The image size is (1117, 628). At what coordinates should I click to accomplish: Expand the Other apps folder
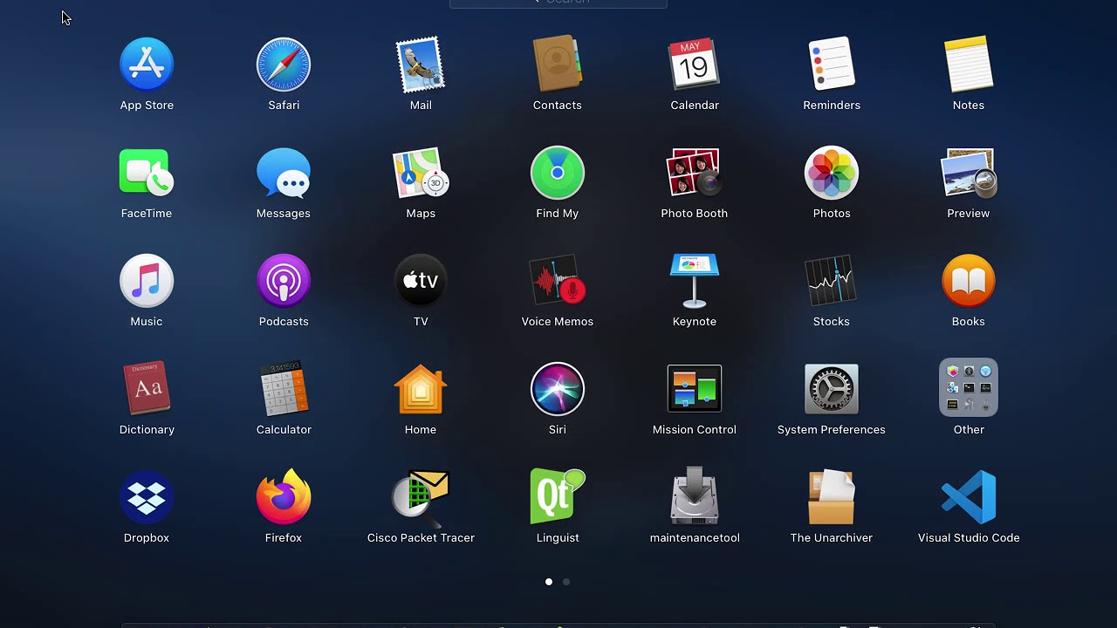click(969, 388)
